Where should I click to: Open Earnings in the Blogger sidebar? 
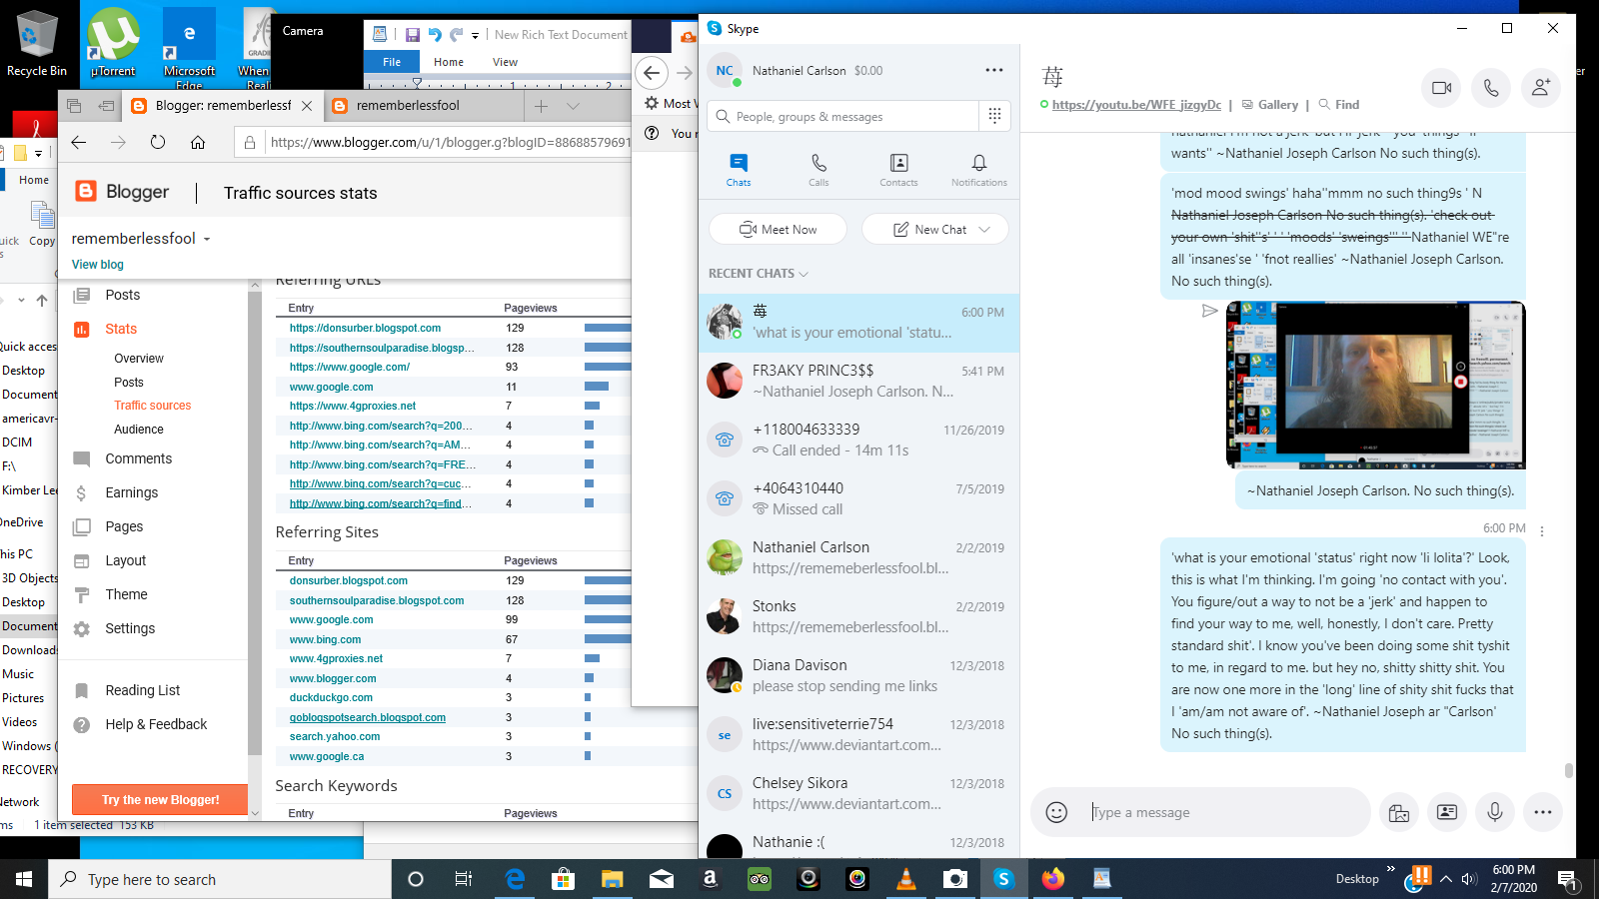(x=131, y=492)
